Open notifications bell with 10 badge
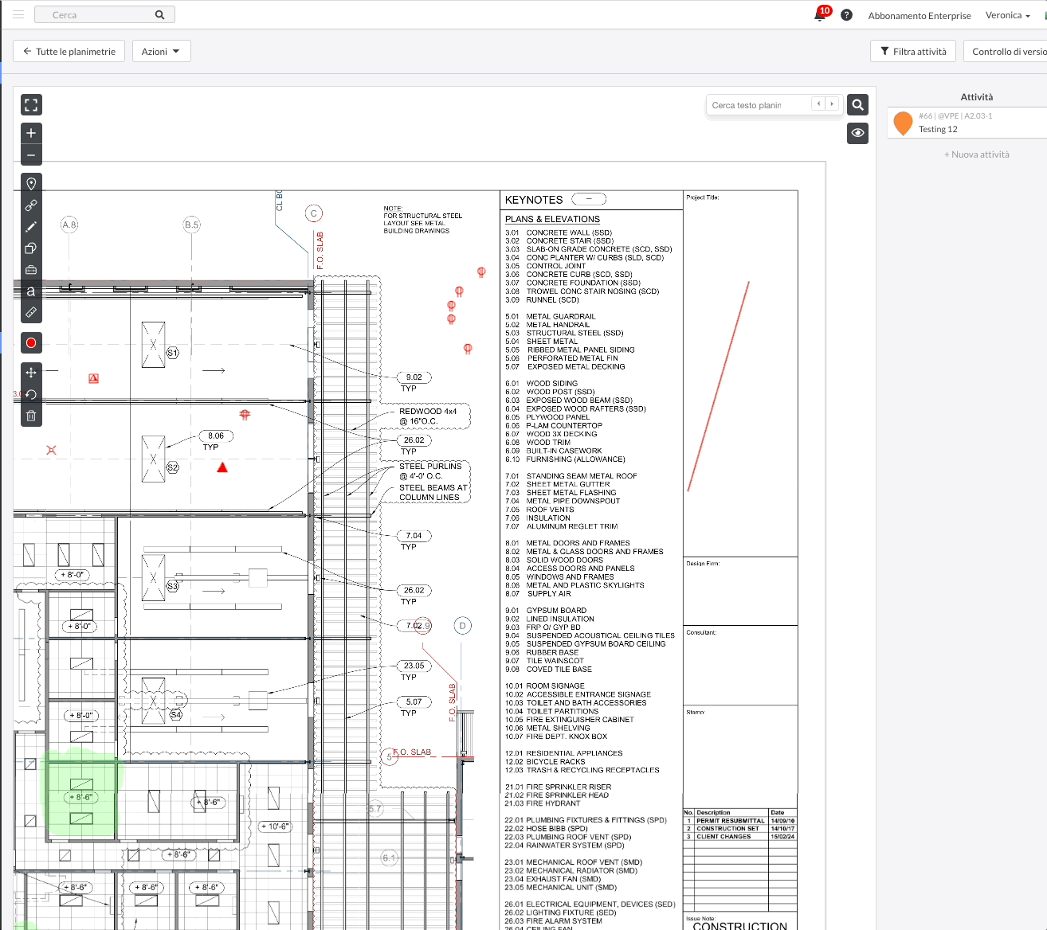1047x930 pixels. [820, 15]
